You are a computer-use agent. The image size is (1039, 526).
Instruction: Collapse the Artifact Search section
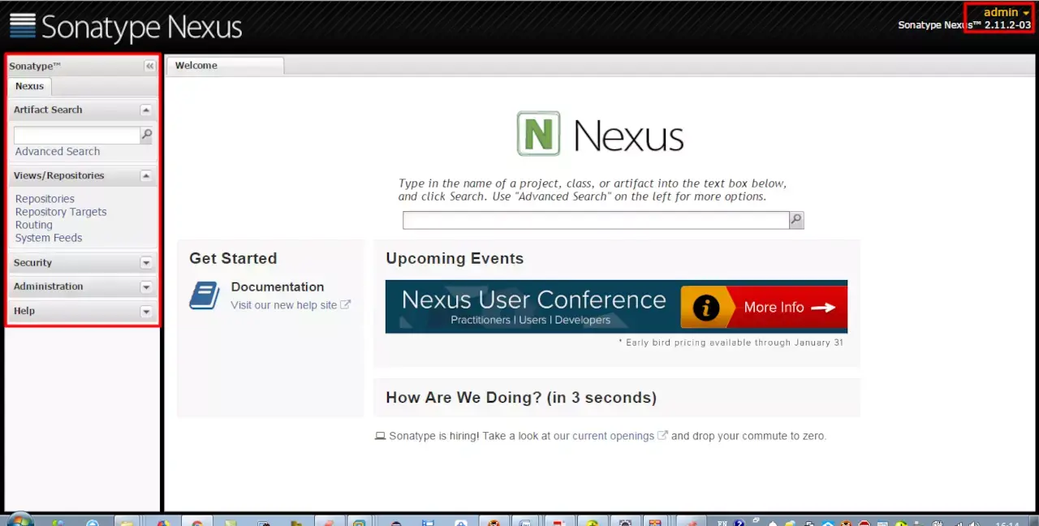tap(146, 110)
